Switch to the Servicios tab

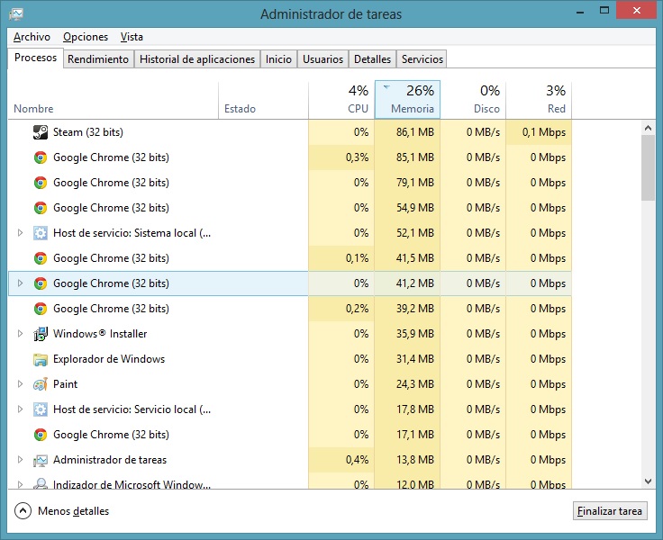(422, 59)
